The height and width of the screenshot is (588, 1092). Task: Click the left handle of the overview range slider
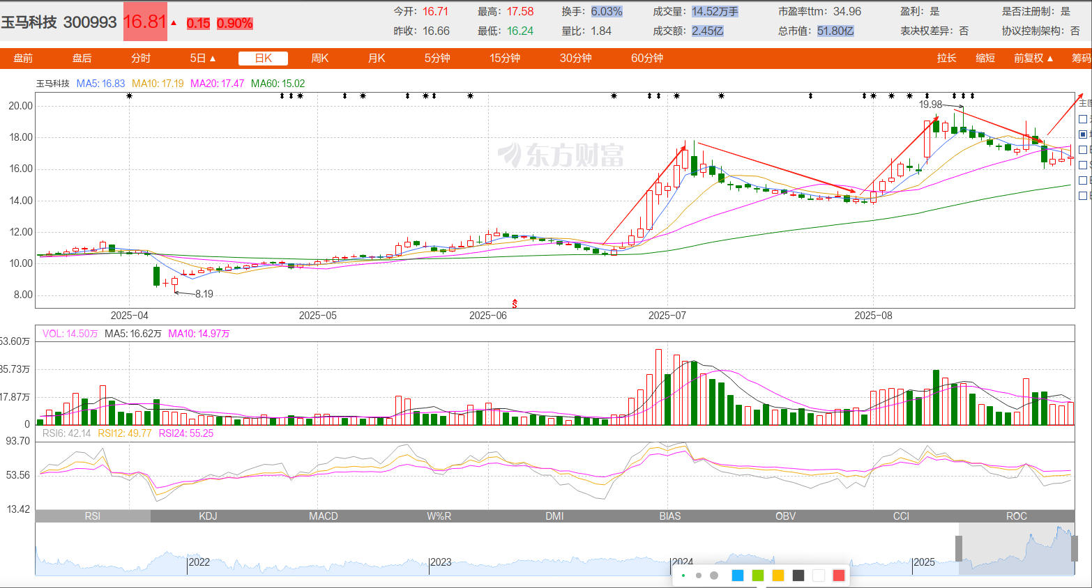[x=959, y=548]
